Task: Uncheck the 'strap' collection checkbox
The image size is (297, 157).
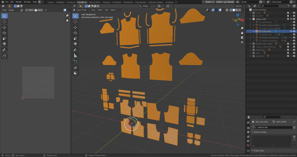Action: coord(288,53)
